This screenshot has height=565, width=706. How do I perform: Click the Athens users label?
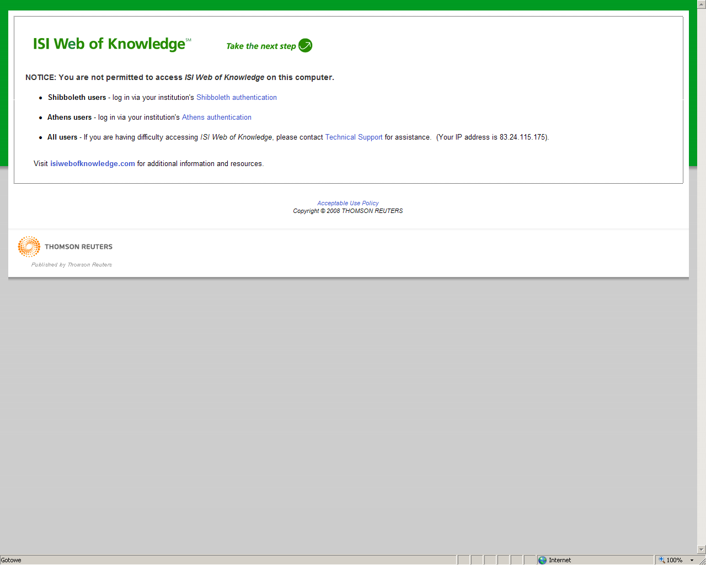69,118
